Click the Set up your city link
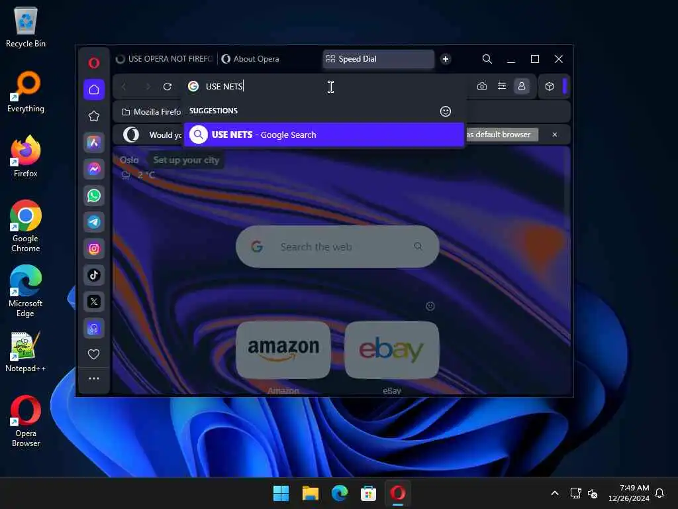The image size is (678, 509). click(186, 160)
